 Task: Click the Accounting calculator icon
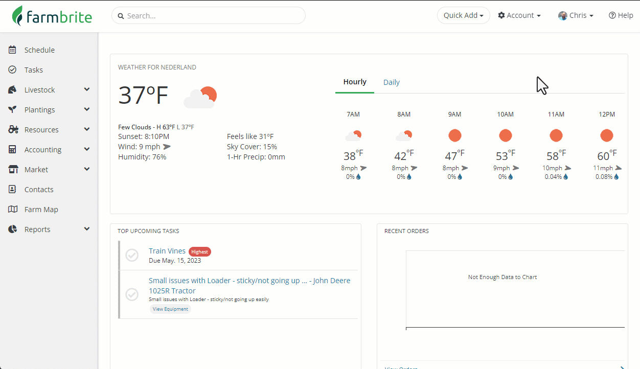(13, 149)
